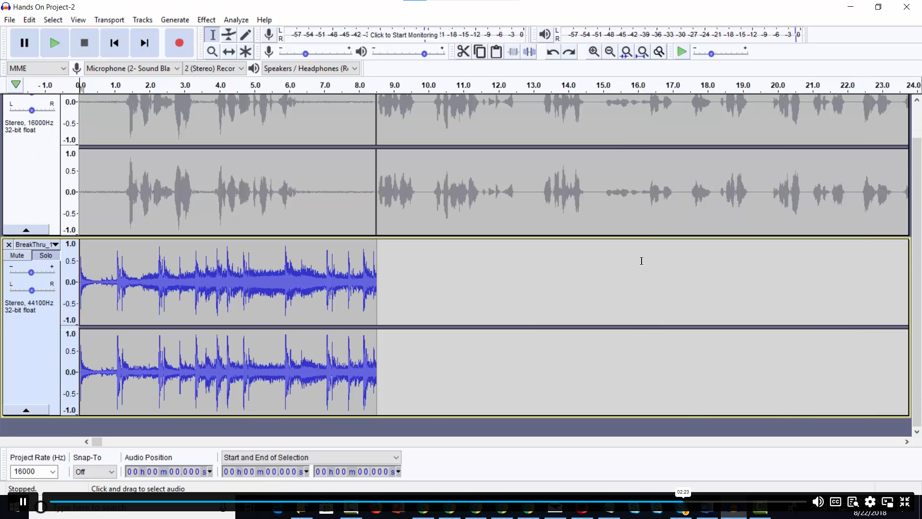Mute the BreakThru track
Image resolution: width=922 pixels, height=519 pixels.
(17, 255)
